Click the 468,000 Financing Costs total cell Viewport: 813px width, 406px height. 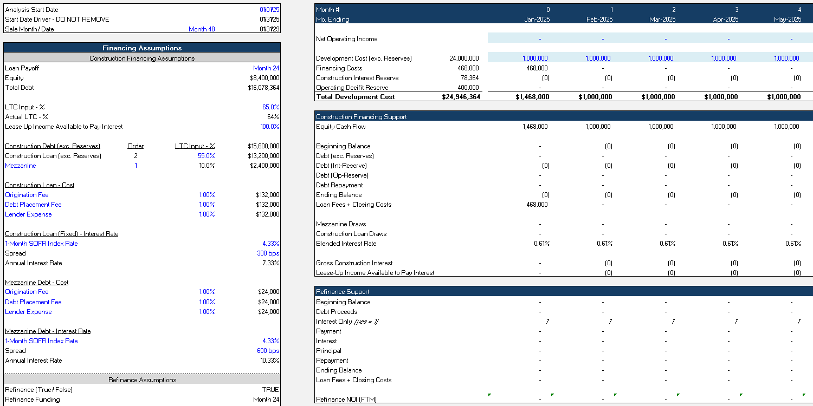[468, 68]
